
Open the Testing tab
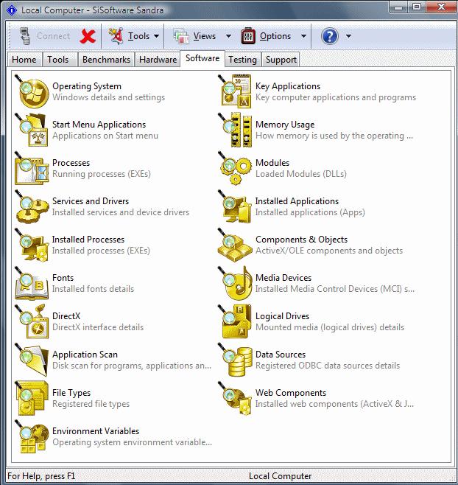pos(242,60)
